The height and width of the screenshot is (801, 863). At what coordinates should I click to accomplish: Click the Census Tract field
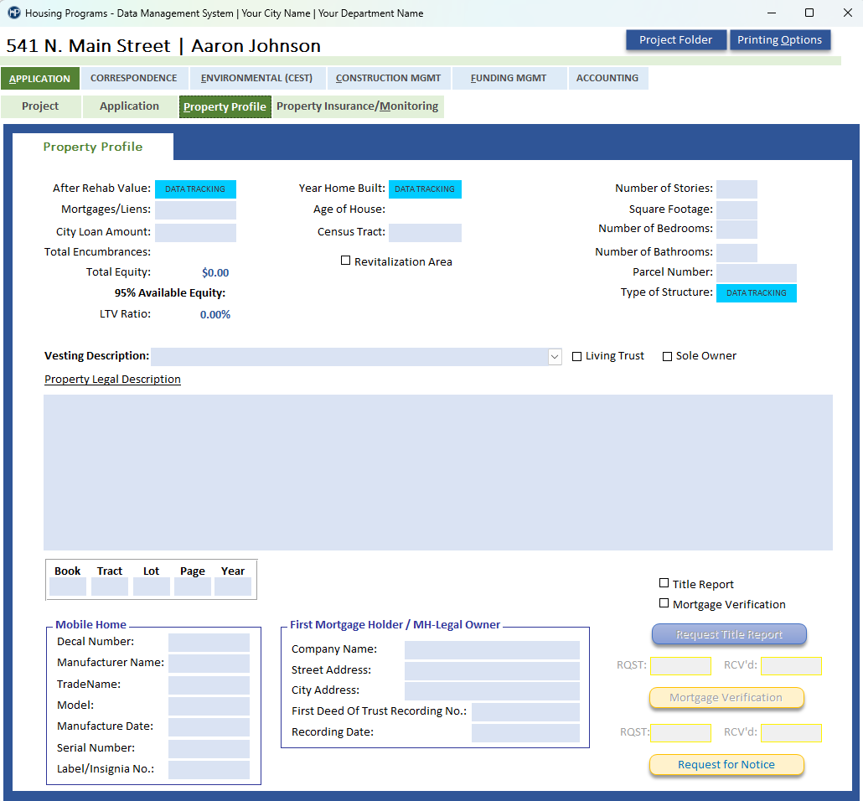click(425, 232)
